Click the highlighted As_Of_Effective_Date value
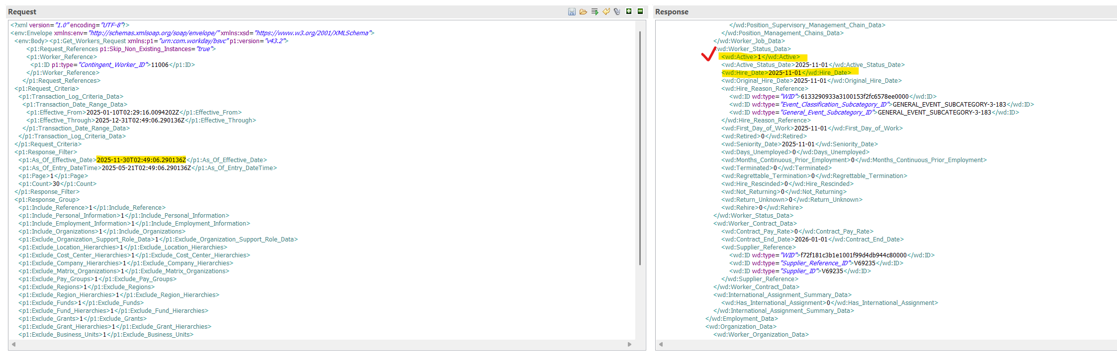 (x=141, y=160)
